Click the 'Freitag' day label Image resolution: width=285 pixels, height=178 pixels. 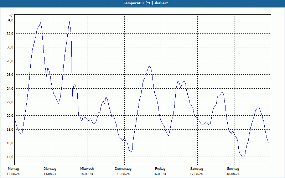pos(160,169)
